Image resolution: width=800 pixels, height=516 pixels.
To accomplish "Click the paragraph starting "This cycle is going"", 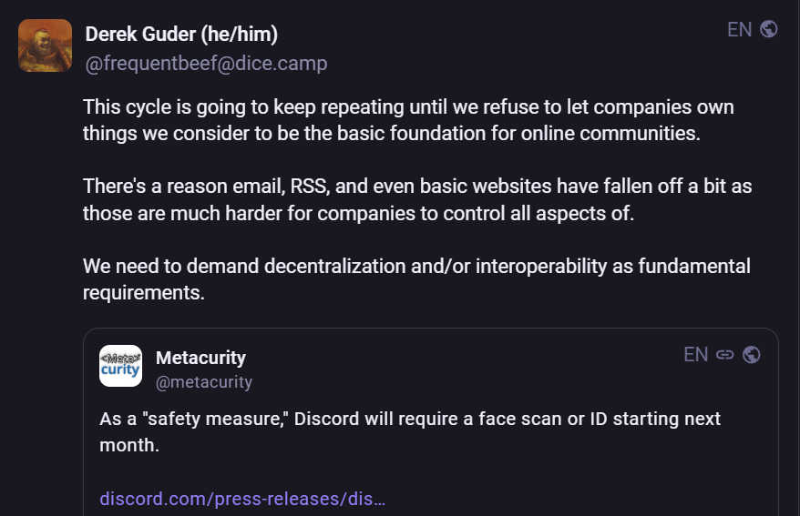I will pos(408,120).
